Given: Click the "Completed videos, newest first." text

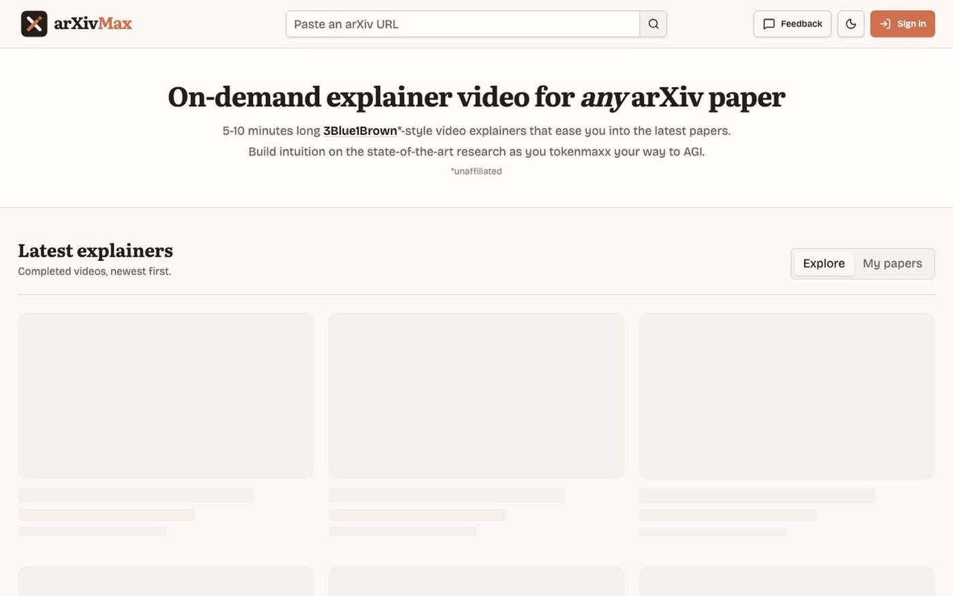Looking at the screenshot, I should coord(95,271).
